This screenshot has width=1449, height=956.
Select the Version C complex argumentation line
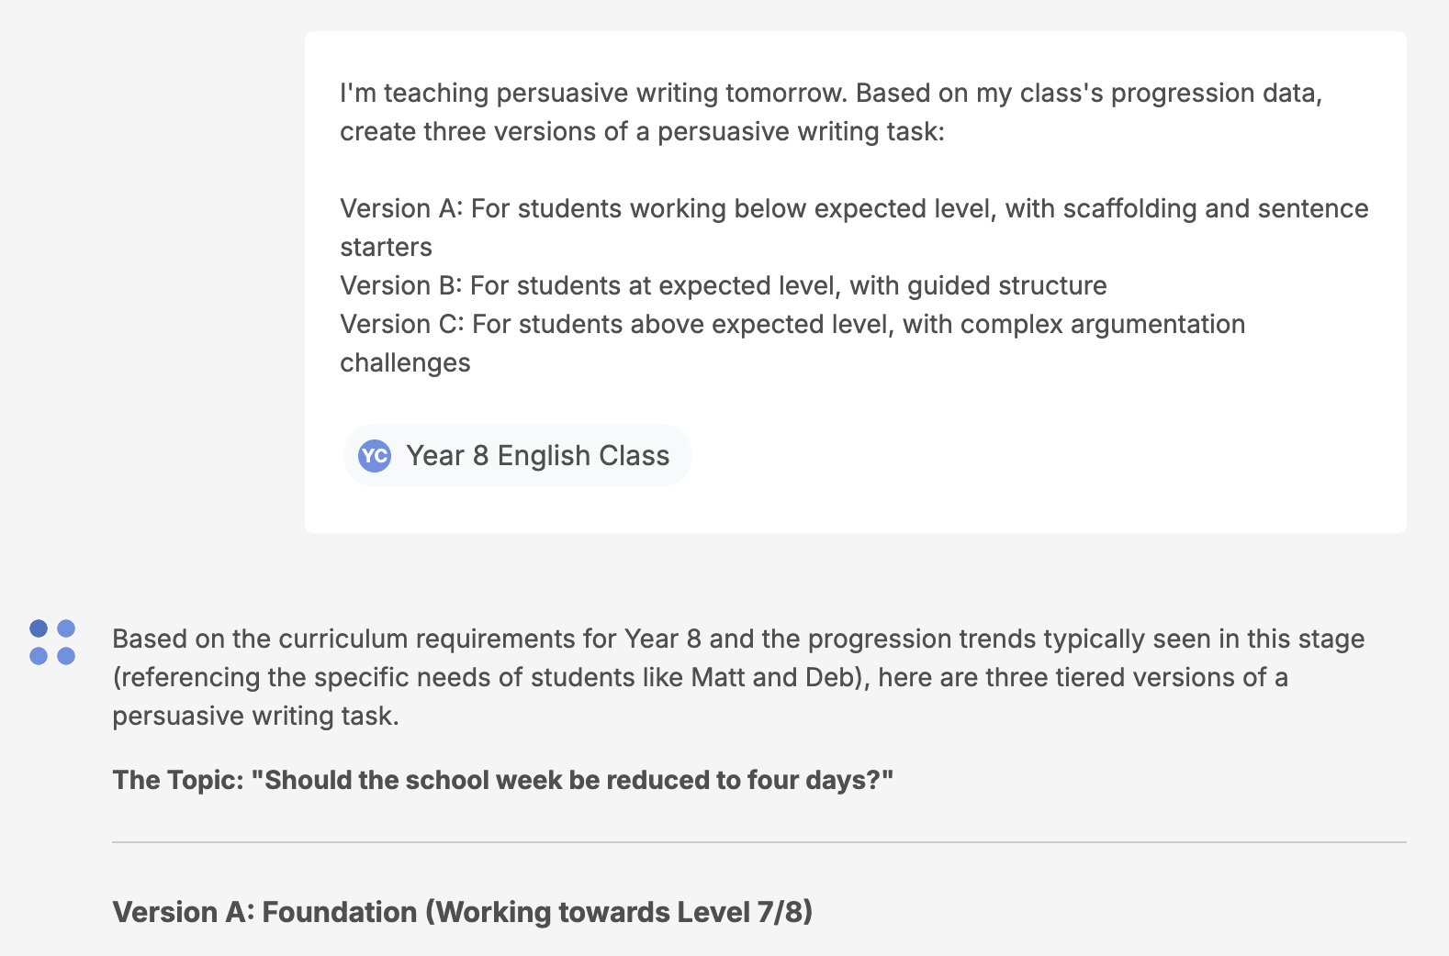[792, 324]
